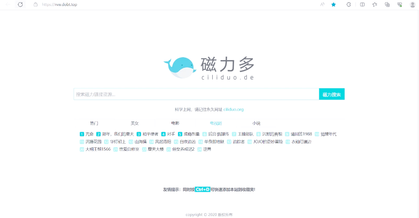Click the 磁力搜索 search button

coord(332,94)
